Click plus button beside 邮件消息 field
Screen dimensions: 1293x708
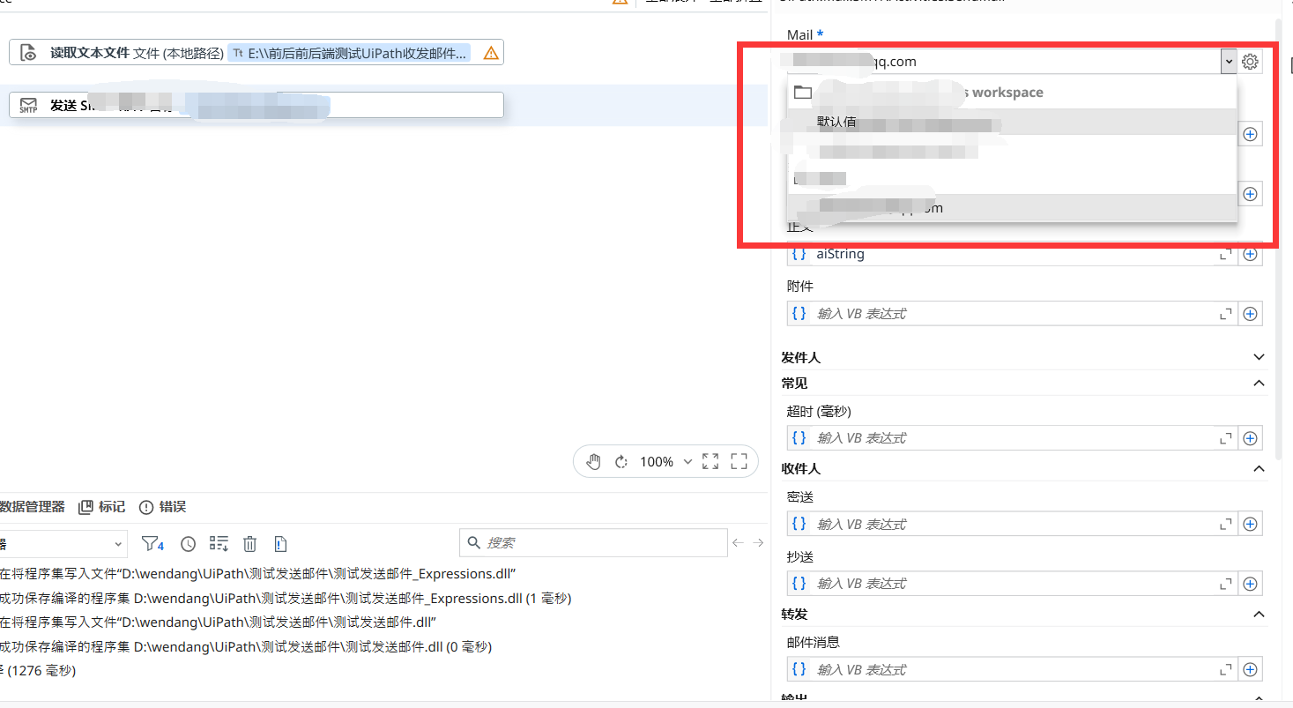coord(1250,669)
